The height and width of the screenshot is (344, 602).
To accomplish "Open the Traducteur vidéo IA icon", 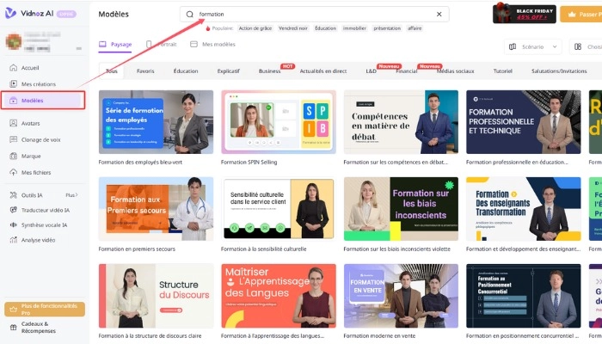I will point(14,210).
